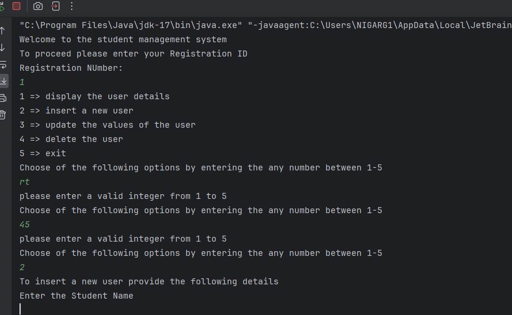Click the green "1" registration input text

coord(22,82)
